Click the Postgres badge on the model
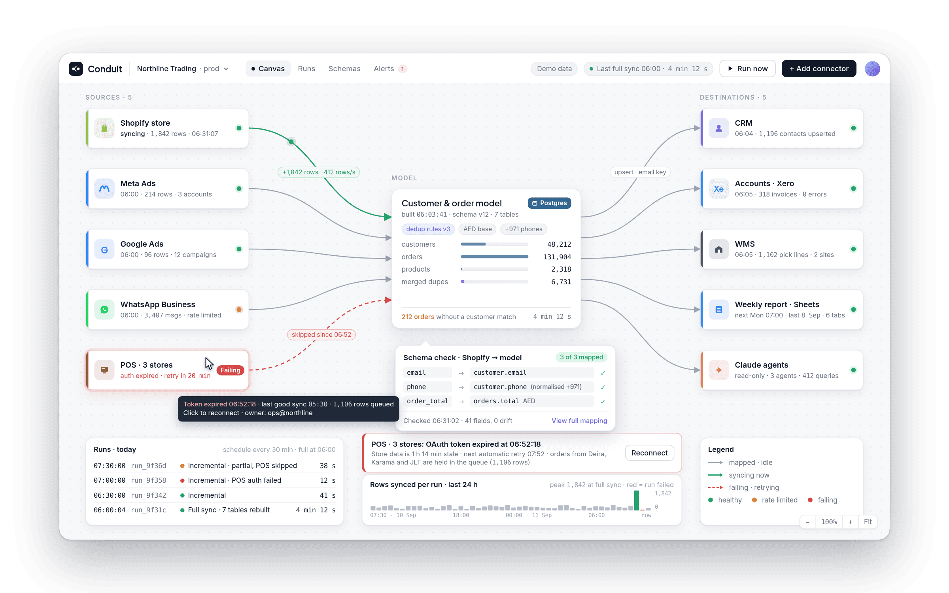 549,203
